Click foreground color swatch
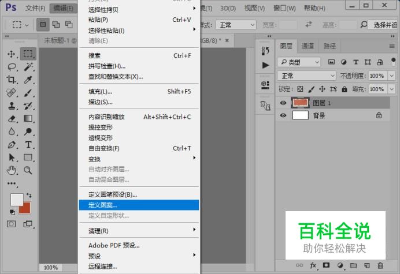This screenshot has height=274, width=400. pyautogui.click(x=16, y=199)
